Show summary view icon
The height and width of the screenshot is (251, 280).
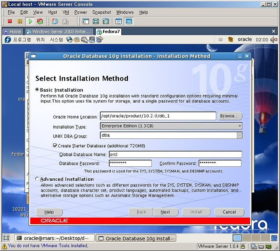(119, 21)
